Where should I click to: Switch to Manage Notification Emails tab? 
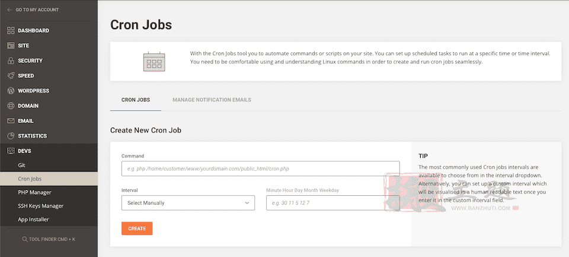point(212,100)
